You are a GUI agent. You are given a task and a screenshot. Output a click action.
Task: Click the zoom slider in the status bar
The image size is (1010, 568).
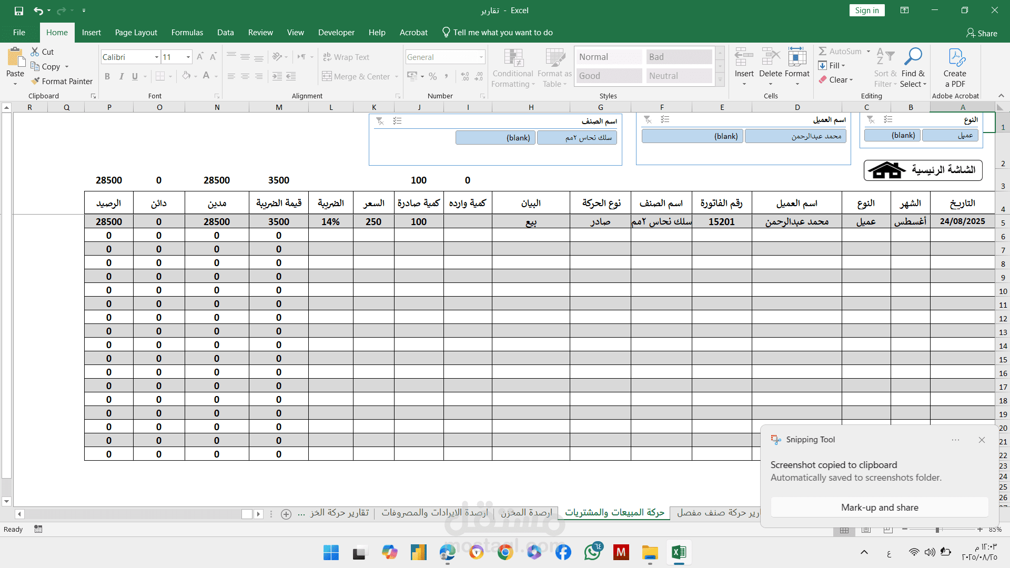coord(937,530)
